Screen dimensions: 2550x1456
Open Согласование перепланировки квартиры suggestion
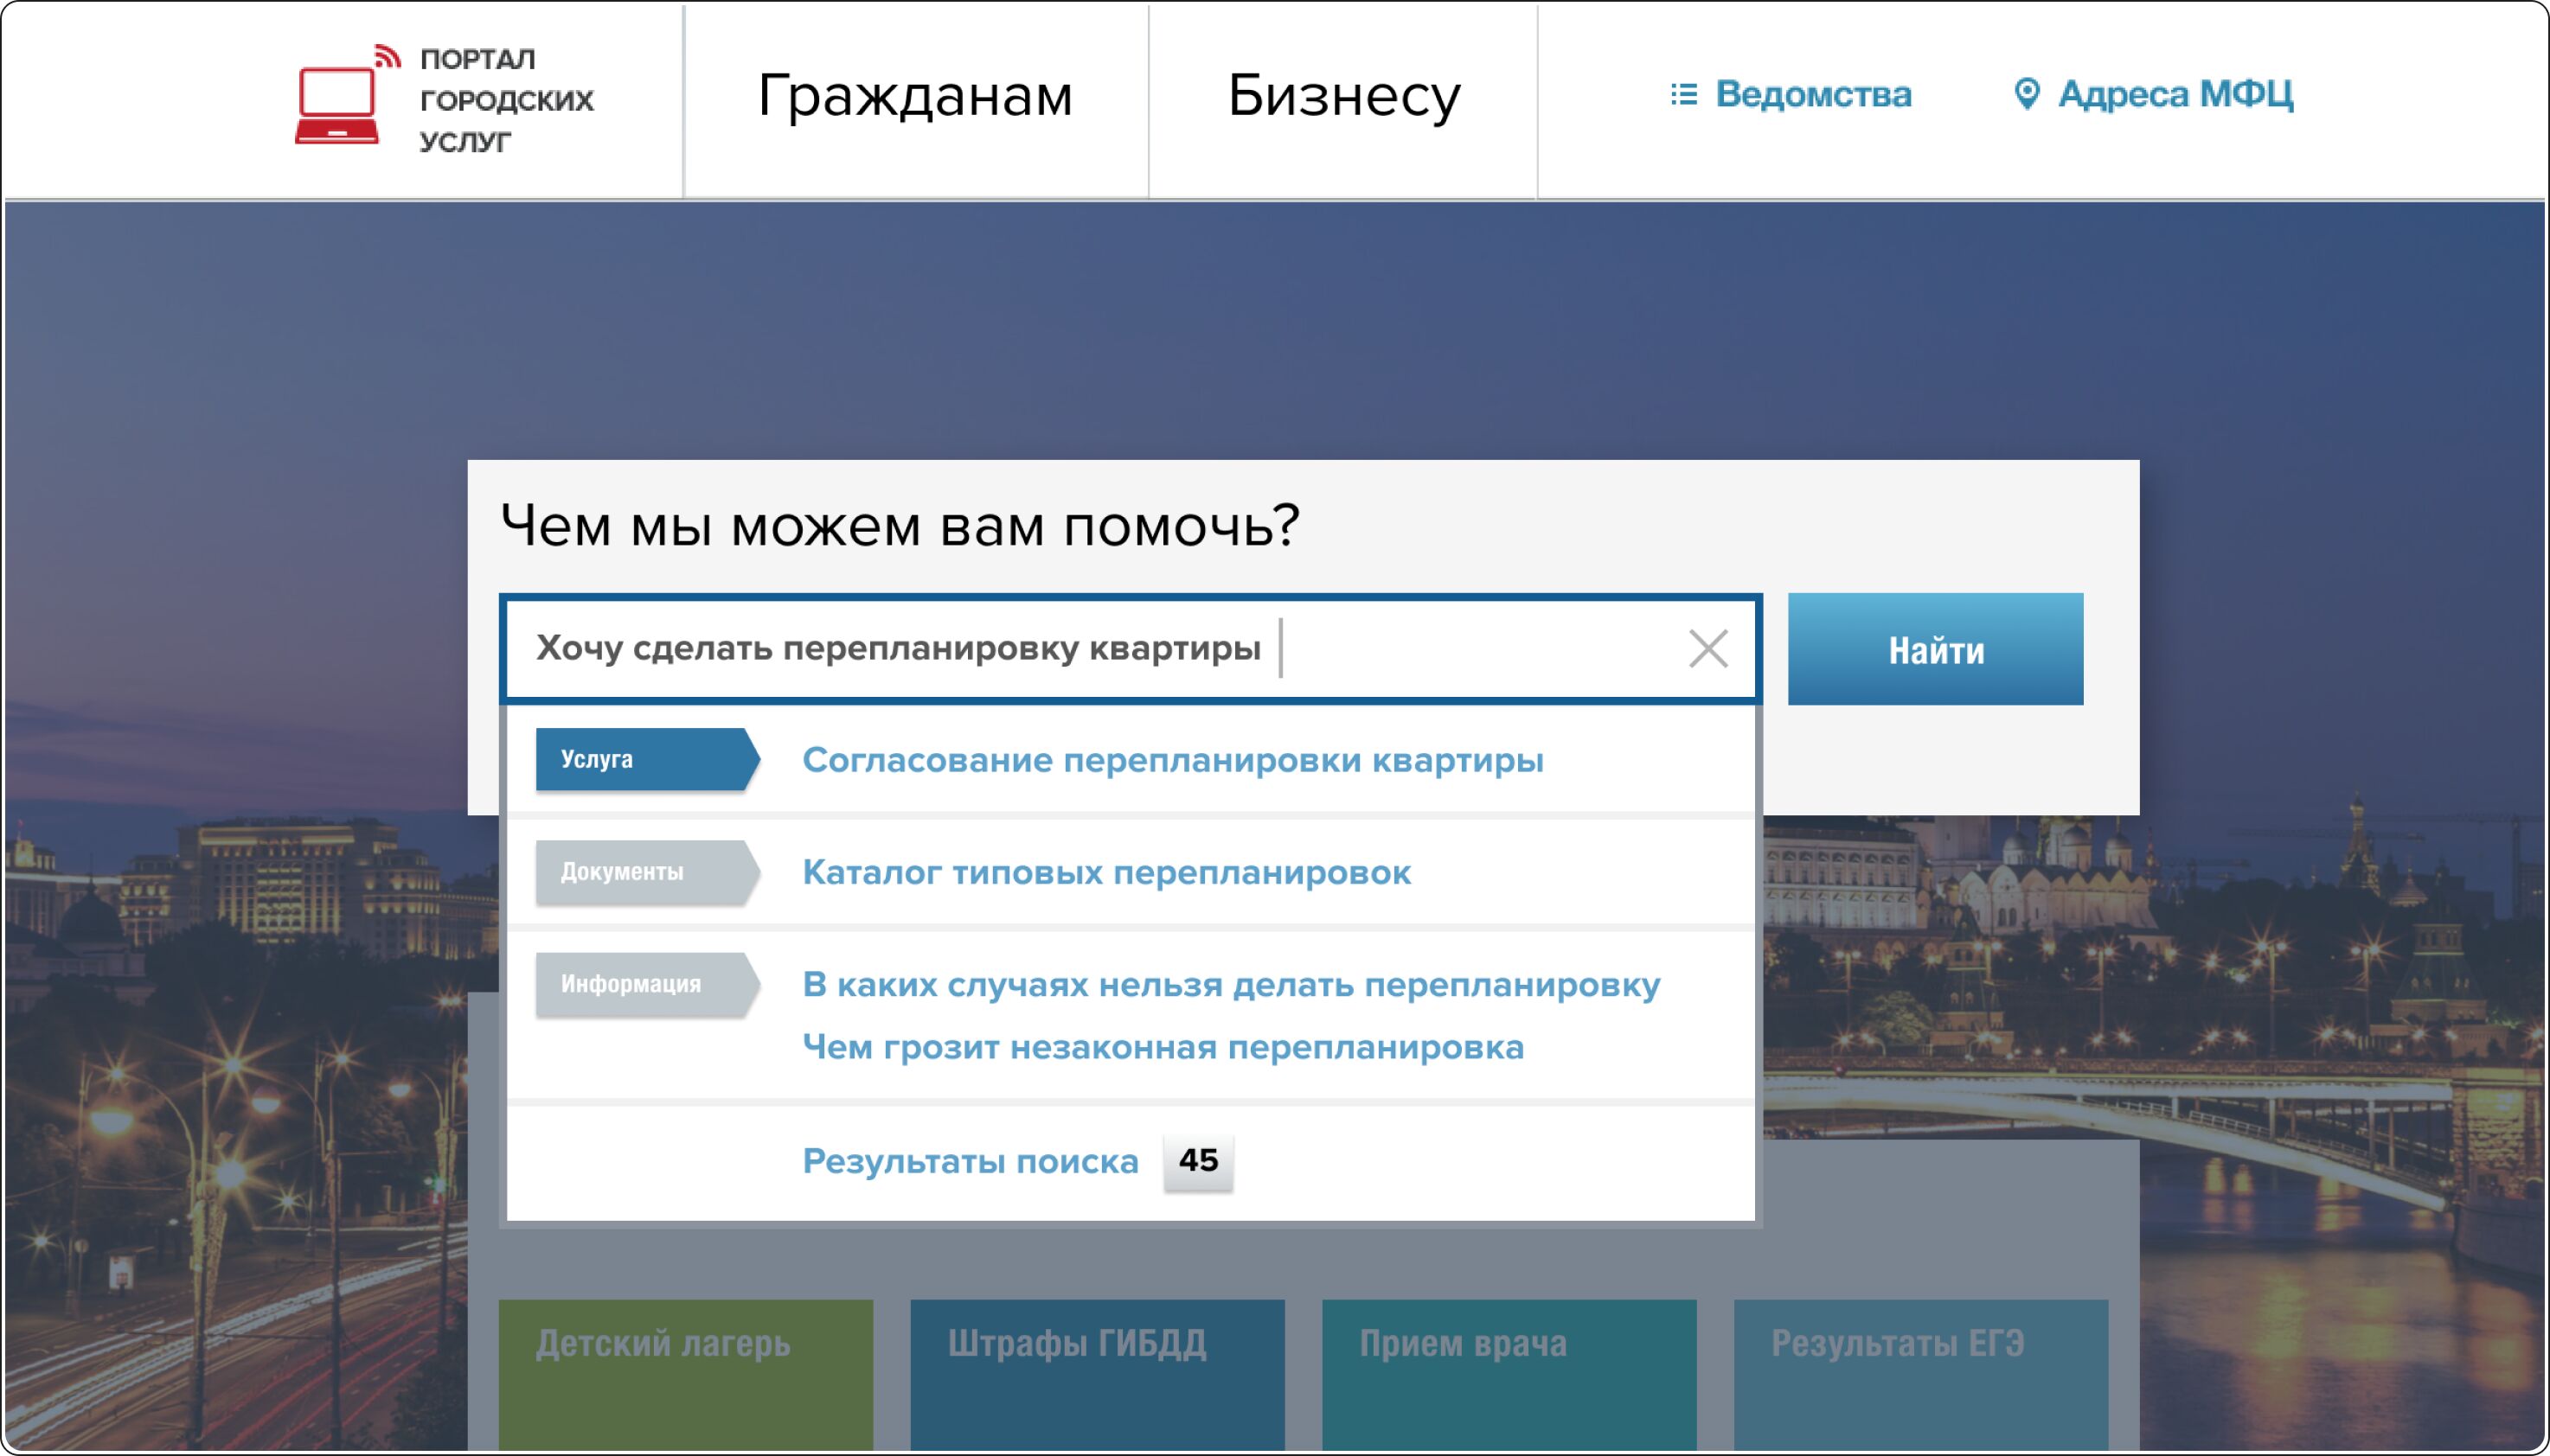pos(1172,761)
